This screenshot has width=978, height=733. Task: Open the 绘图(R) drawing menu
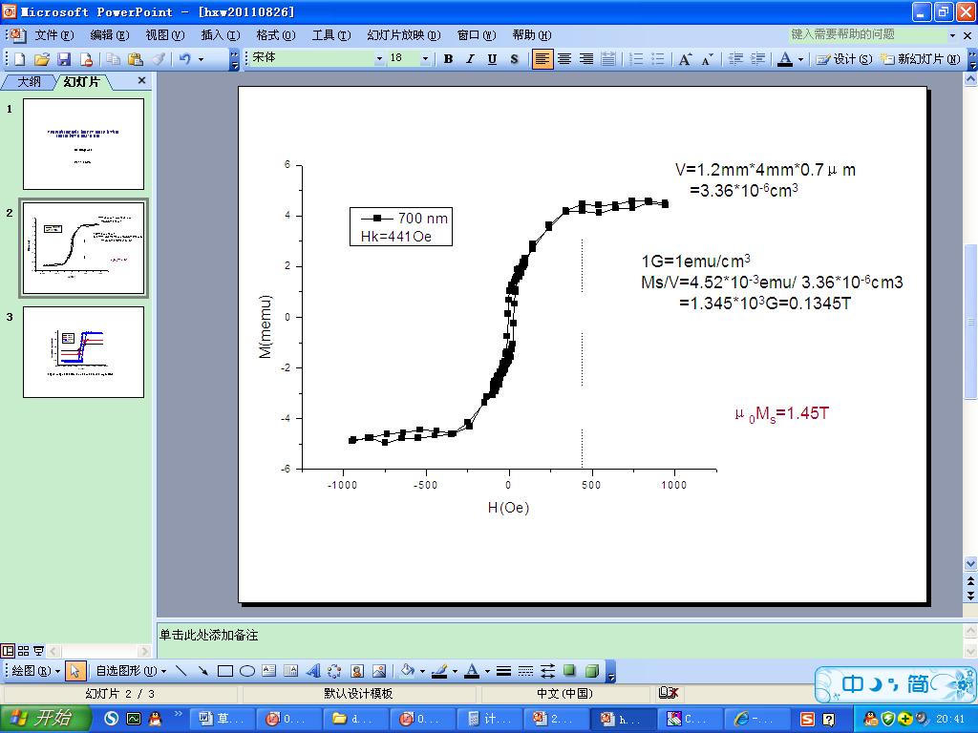[36, 671]
